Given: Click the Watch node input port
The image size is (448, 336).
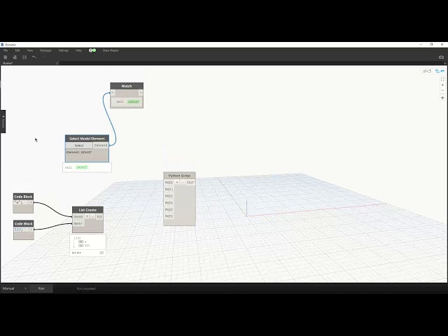Looking at the screenshot, I should pyautogui.click(x=113, y=93).
